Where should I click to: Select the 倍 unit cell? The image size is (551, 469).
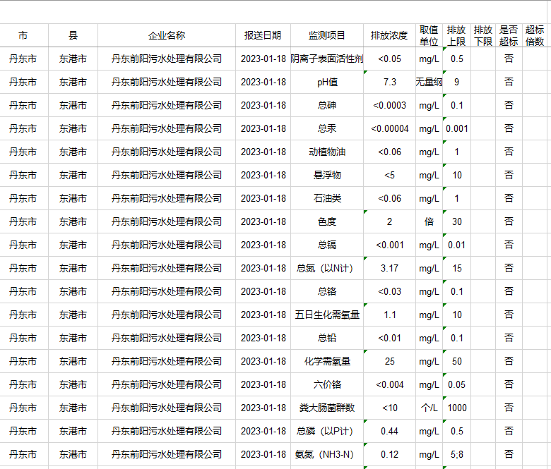(x=429, y=221)
